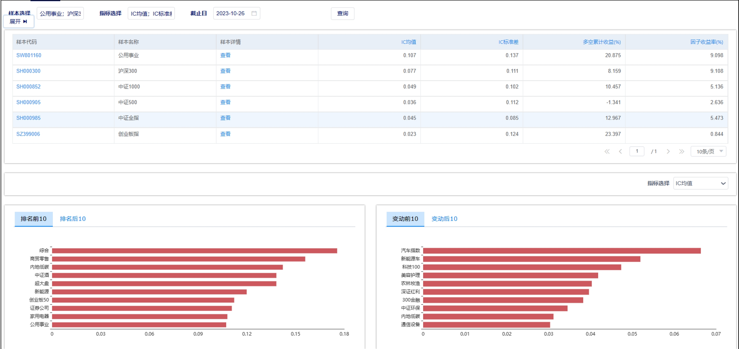Click the page number input box
Screen dimensions: 739x349
[637, 151]
